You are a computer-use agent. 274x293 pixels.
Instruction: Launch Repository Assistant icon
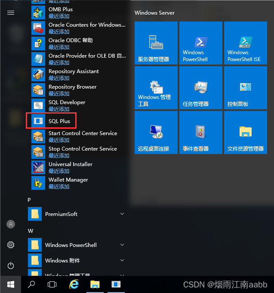click(x=38, y=74)
